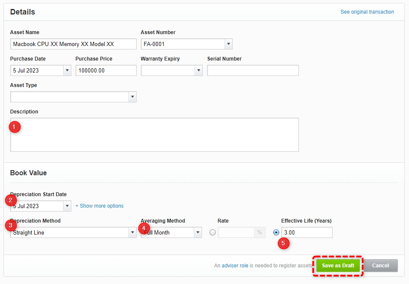Expand the Depreciation Method dropdown arrow

click(x=132, y=232)
